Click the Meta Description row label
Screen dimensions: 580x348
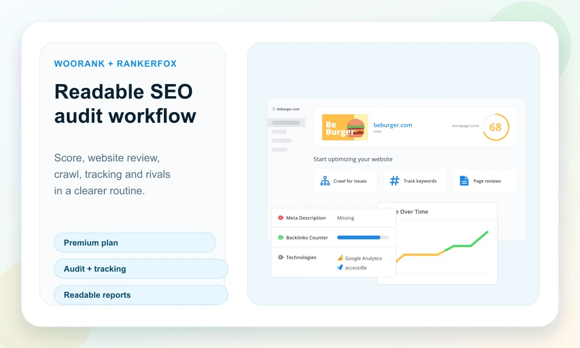(306, 218)
